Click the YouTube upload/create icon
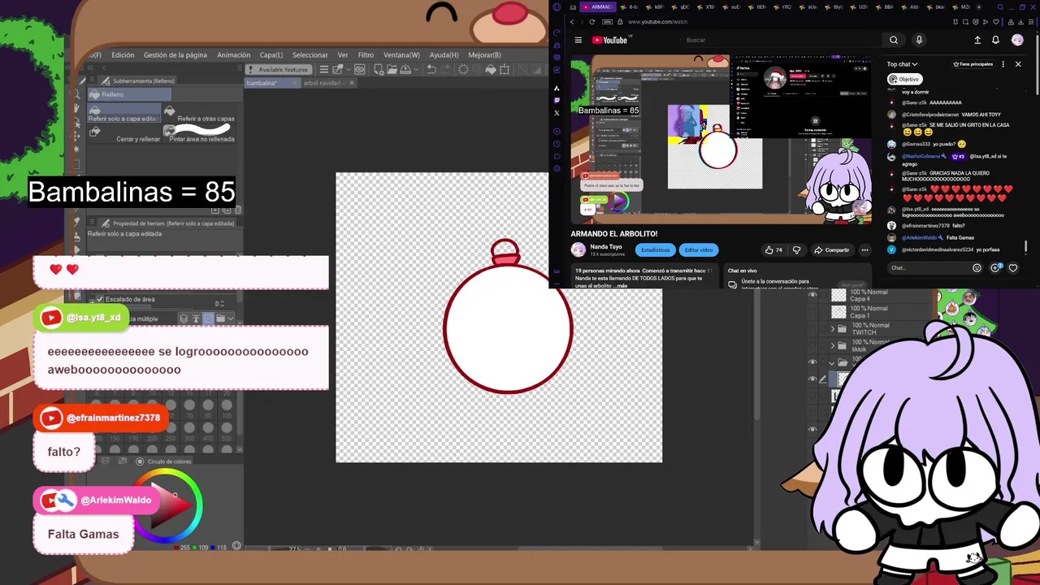This screenshot has height=585, width=1040. pos(977,40)
